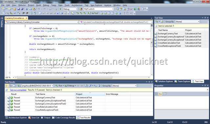Open the editor zoom 100 % dropdown
The height and width of the screenshot is (124, 210).
coord(13,77)
